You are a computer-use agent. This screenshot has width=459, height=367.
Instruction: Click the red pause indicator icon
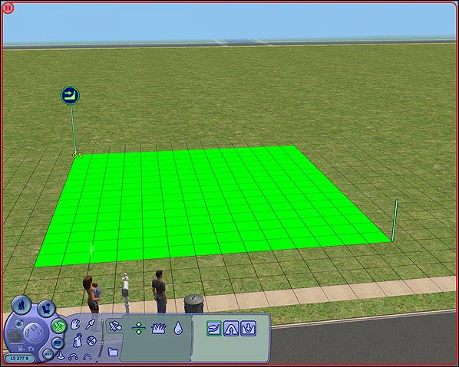[x=8, y=8]
